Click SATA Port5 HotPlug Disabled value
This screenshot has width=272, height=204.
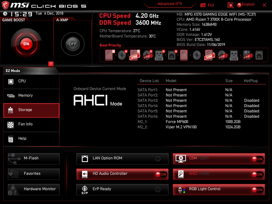point(252,111)
